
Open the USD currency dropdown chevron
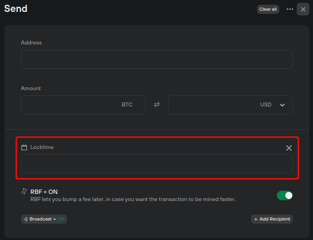pyautogui.click(x=282, y=105)
